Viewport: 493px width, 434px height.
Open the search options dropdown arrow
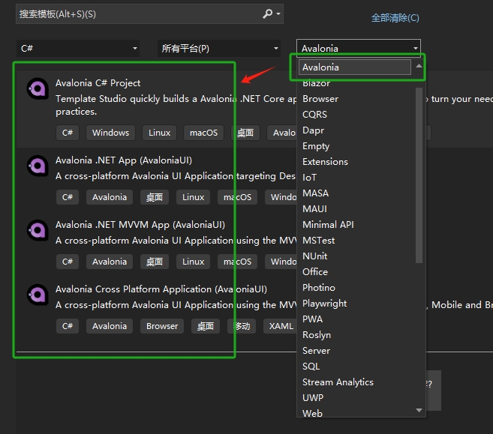(x=278, y=13)
